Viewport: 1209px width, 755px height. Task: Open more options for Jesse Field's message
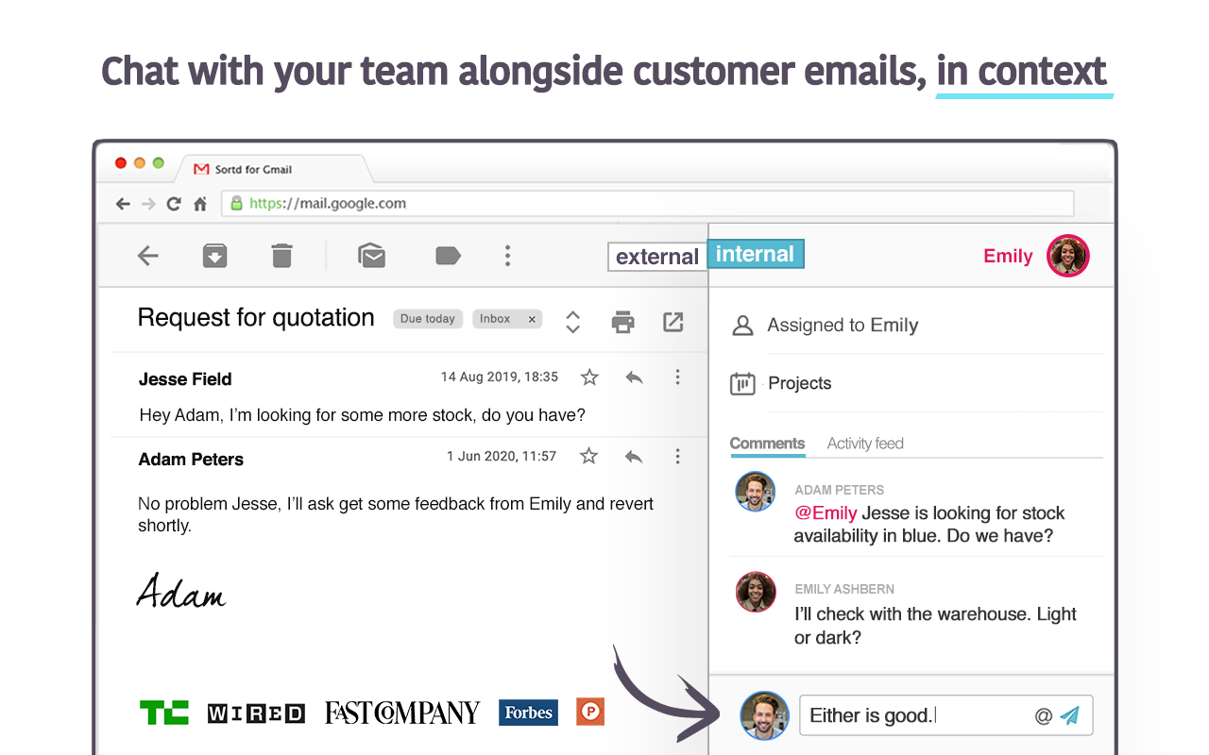pyautogui.click(x=677, y=377)
